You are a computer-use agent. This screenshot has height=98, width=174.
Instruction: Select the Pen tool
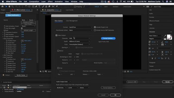[x=36, y=7]
